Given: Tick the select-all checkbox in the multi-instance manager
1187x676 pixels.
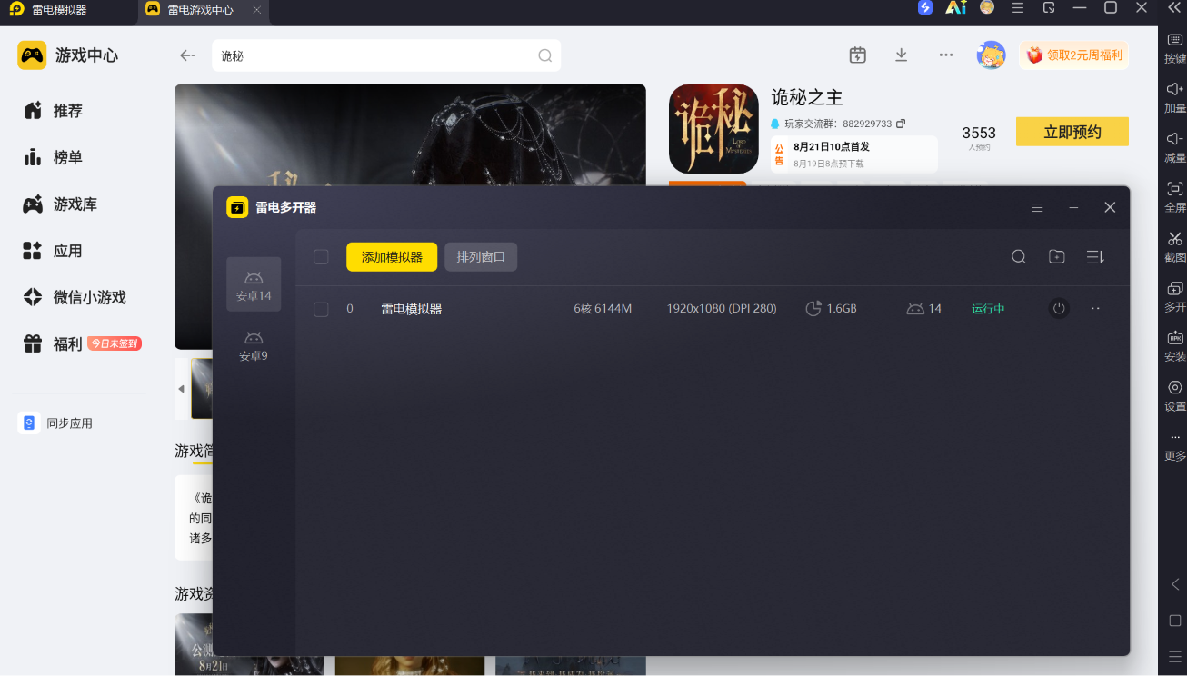Looking at the screenshot, I should (x=321, y=257).
